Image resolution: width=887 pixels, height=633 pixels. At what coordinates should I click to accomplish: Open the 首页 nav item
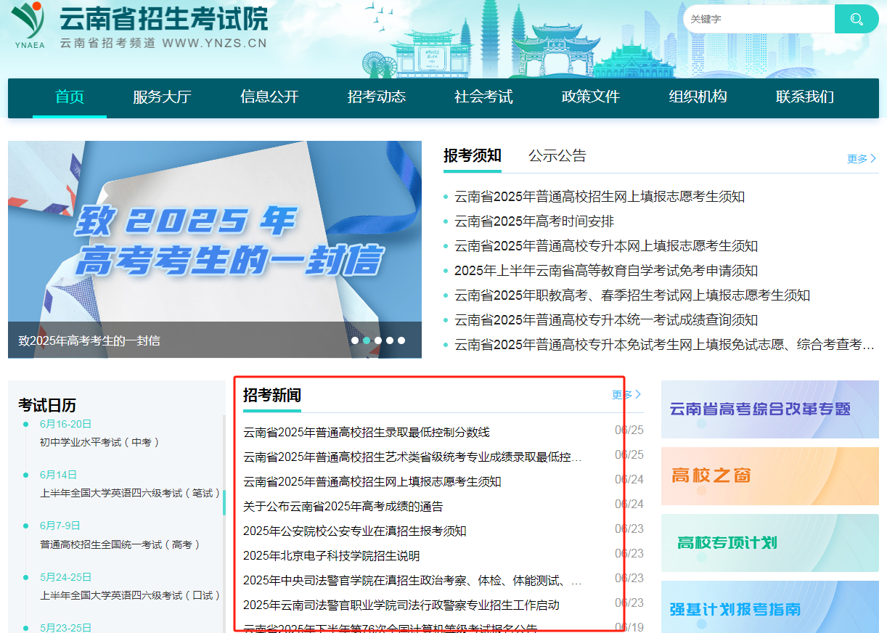tap(70, 97)
